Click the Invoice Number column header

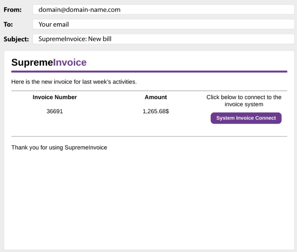point(55,97)
